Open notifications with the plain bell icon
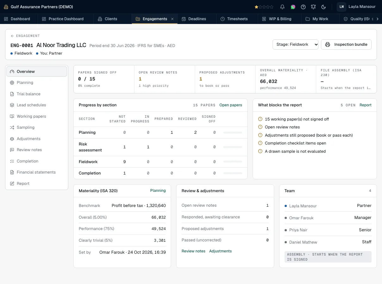This screenshot has height=284, width=382. point(282,7)
